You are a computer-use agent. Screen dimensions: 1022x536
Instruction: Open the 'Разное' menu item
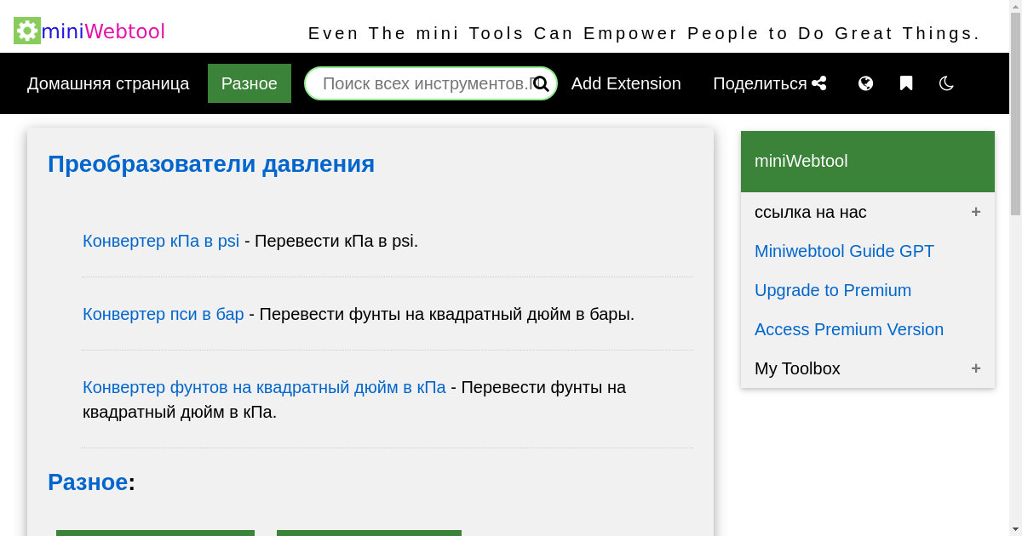coord(249,83)
